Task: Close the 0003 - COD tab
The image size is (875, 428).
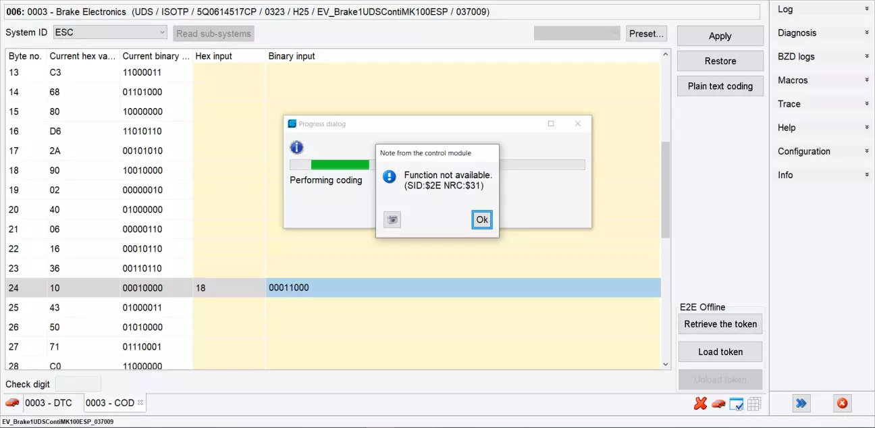Action: 140,403
